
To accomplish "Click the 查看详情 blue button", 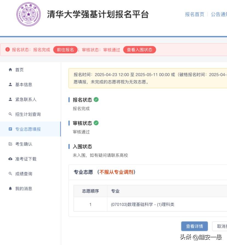I will pos(194,226).
